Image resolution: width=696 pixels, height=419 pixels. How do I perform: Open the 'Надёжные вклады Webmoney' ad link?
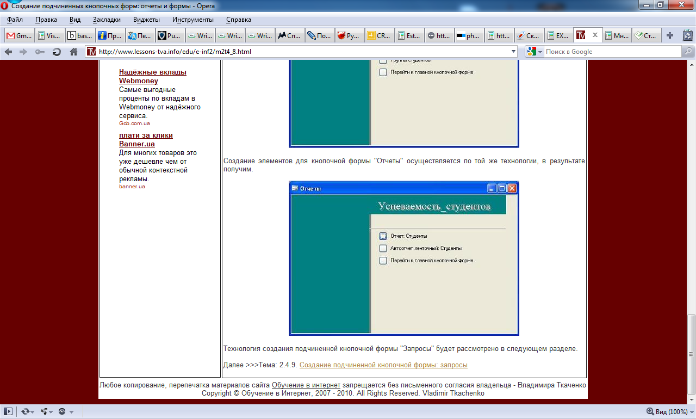click(x=153, y=77)
